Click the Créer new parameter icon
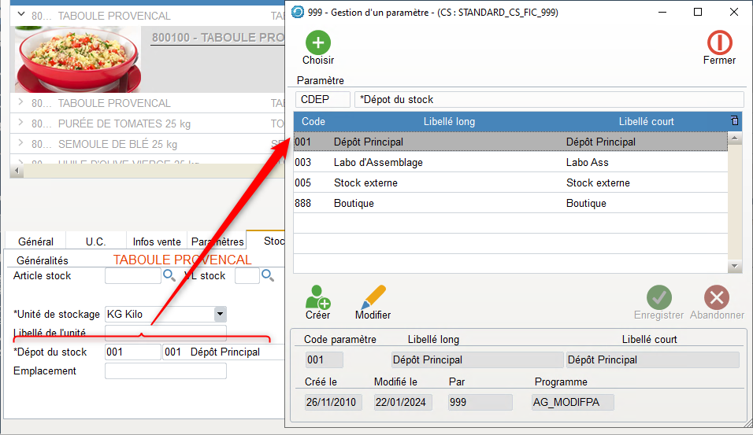 pyautogui.click(x=317, y=297)
